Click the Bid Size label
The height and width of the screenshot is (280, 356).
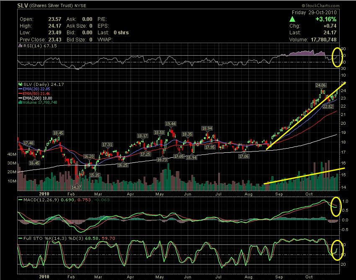(76, 39)
